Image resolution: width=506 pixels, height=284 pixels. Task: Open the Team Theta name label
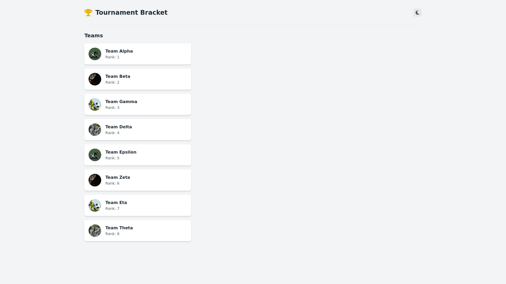(119, 228)
